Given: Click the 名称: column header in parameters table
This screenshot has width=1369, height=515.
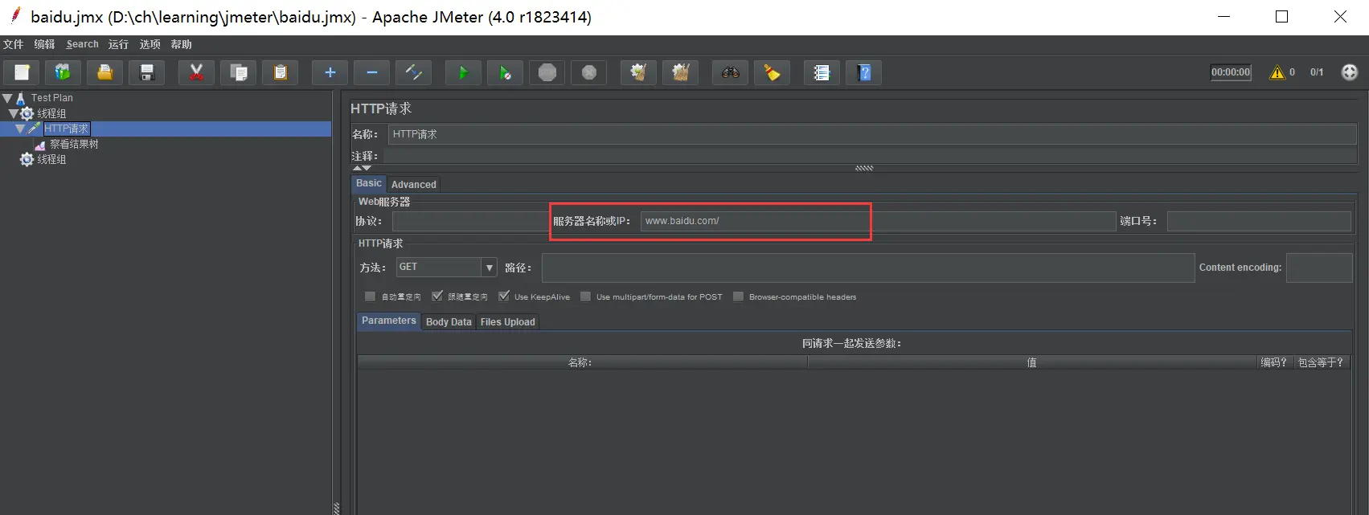Looking at the screenshot, I should click(x=582, y=362).
